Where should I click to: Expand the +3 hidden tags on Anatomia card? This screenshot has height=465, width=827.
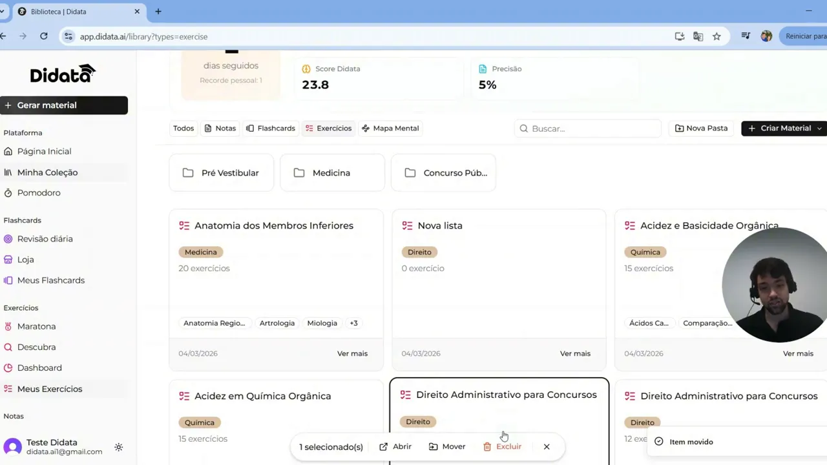pos(353,323)
